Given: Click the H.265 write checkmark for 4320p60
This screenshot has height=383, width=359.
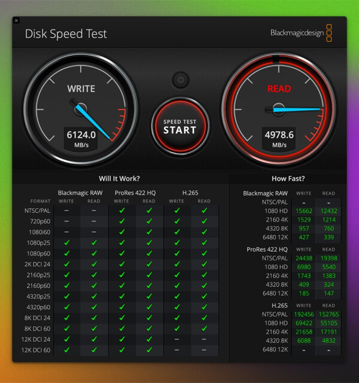Looking at the screenshot, I should point(177,307).
